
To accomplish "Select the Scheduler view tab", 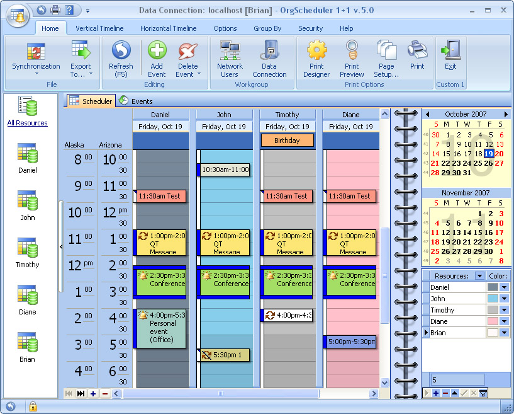I will tap(91, 101).
